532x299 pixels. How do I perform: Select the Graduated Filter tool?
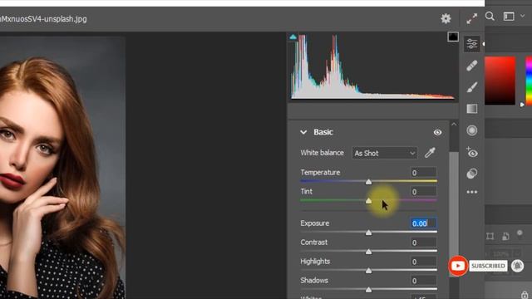(471, 109)
